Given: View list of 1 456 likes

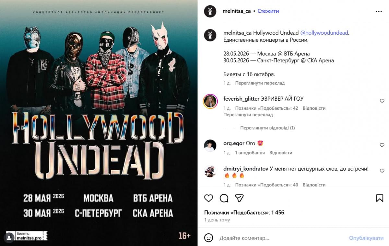Looking at the screenshot, I should 244,213.
